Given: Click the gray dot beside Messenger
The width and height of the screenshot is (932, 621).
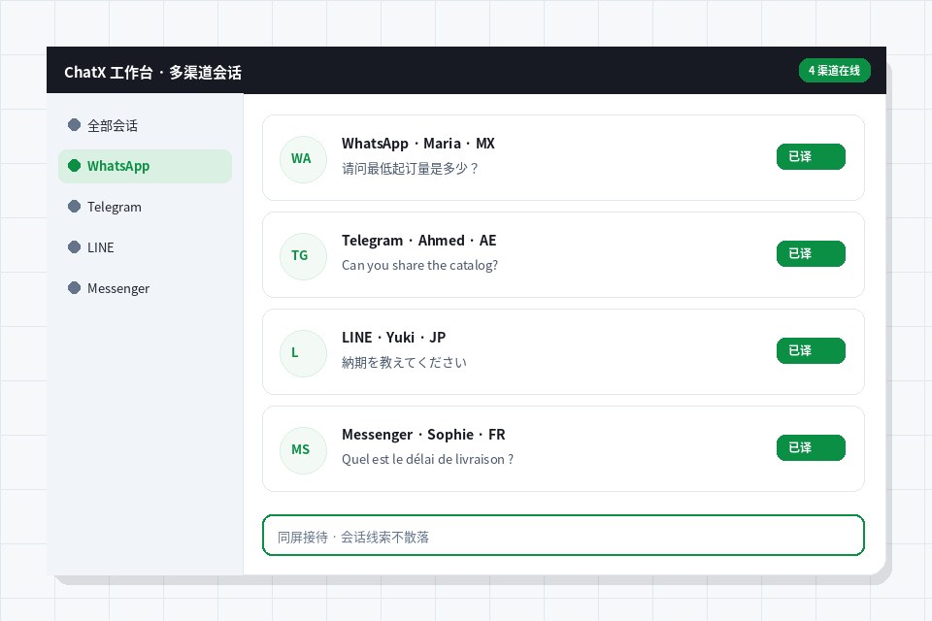Looking at the screenshot, I should coord(75,287).
